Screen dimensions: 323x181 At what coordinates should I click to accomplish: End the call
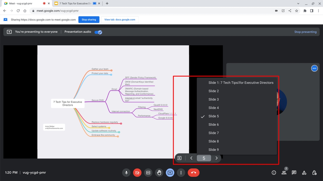coord(194,172)
